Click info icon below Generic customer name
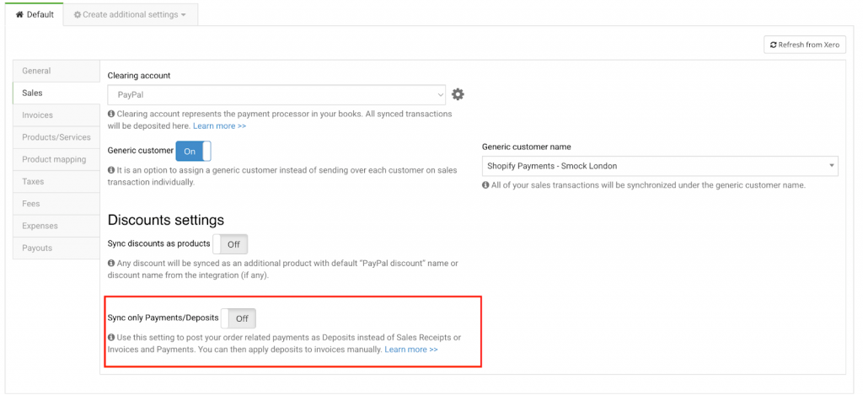863x395 pixels. coord(485,185)
